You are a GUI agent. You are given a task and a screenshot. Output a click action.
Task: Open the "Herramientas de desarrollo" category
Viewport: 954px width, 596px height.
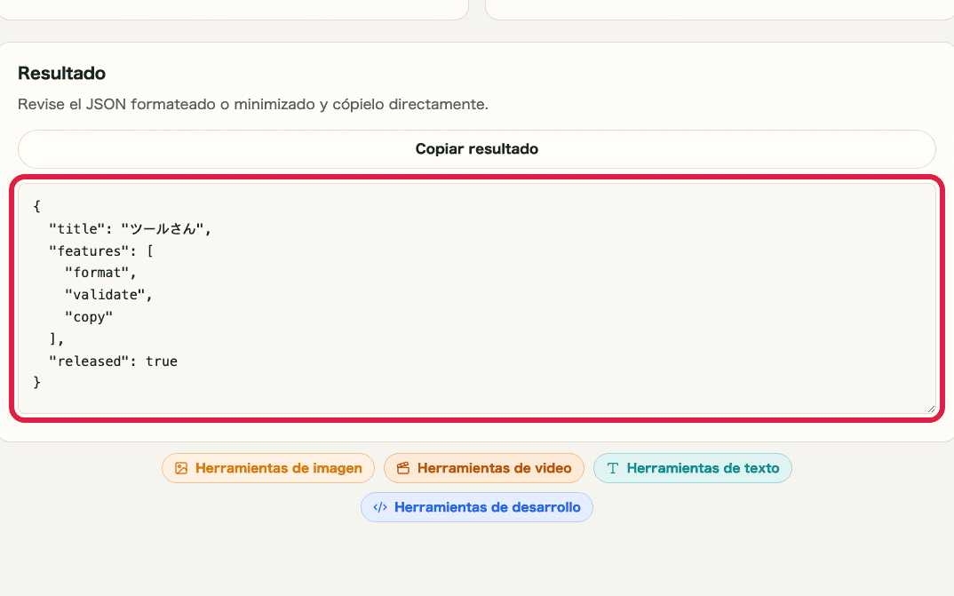[476, 507]
